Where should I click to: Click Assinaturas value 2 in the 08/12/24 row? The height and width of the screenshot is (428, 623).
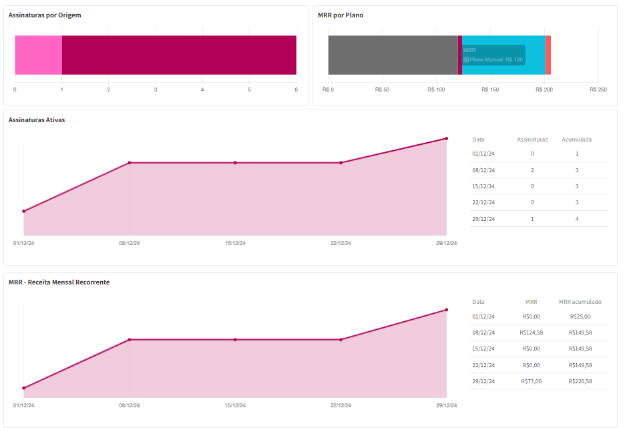click(532, 170)
